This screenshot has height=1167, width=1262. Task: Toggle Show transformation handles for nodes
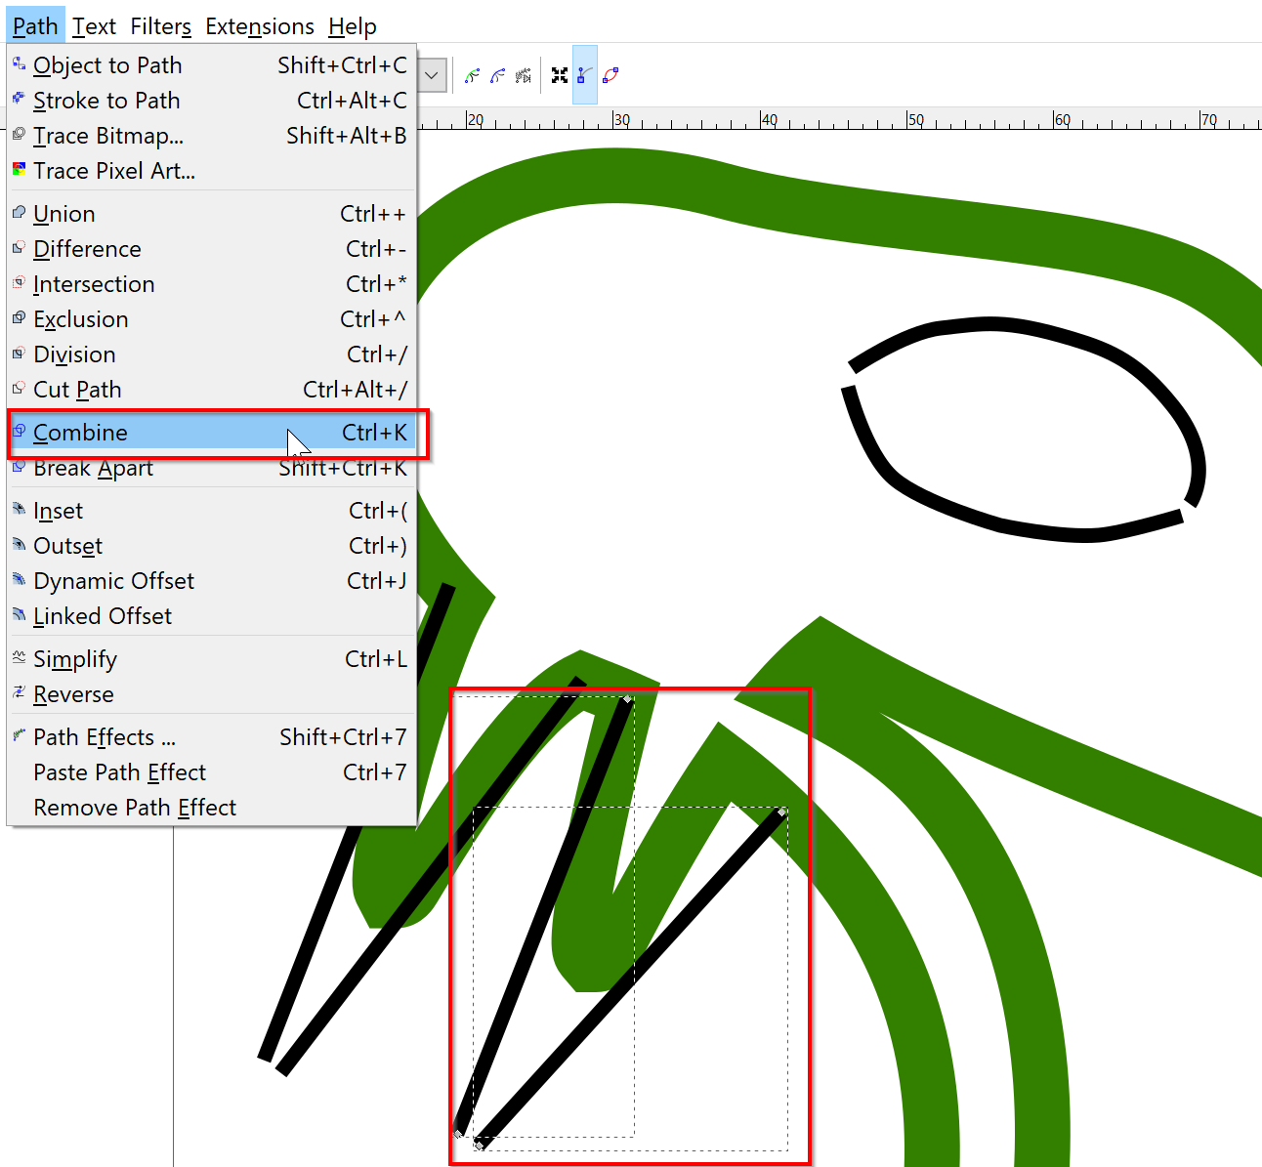click(560, 75)
